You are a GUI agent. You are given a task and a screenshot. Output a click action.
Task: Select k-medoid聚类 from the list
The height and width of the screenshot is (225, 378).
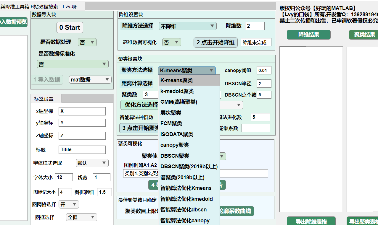pyautogui.click(x=177, y=91)
